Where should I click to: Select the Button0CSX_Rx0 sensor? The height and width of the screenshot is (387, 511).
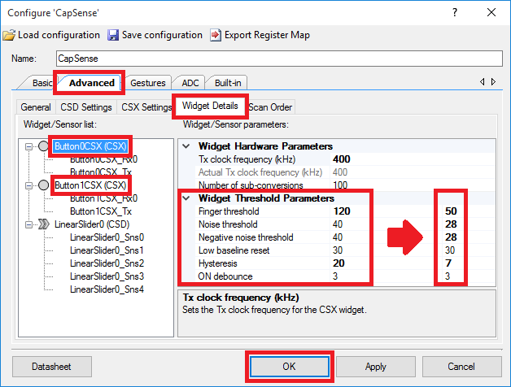tap(103, 159)
